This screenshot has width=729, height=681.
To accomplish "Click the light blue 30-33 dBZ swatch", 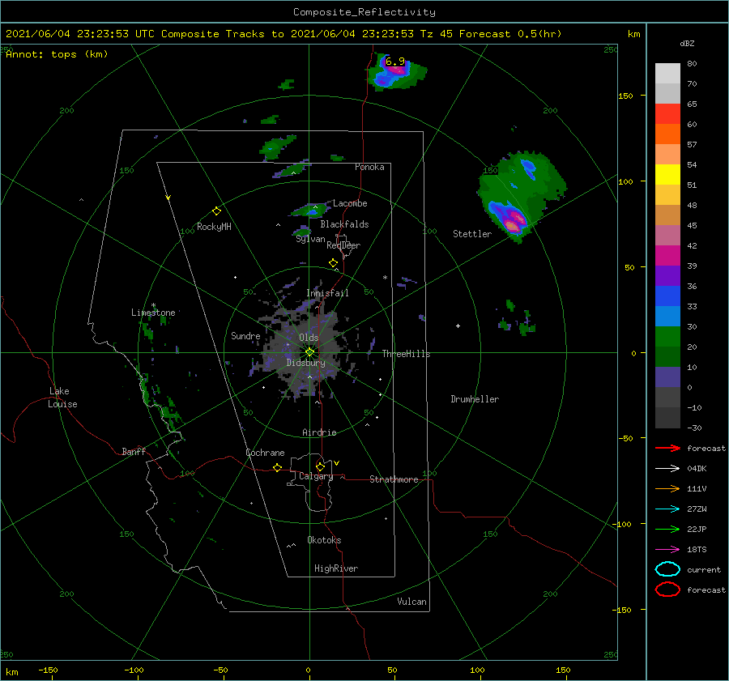I will pyautogui.click(x=667, y=316).
